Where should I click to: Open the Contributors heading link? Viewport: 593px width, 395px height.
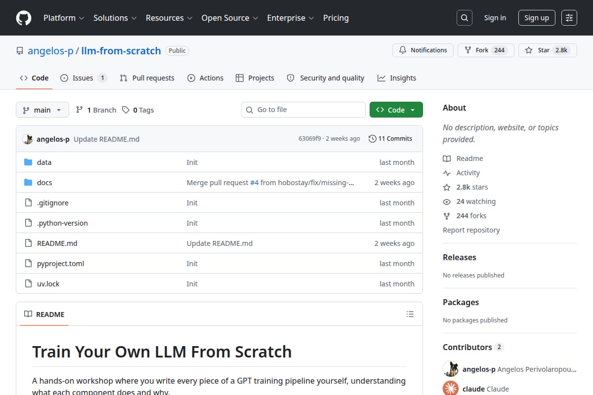click(x=473, y=347)
